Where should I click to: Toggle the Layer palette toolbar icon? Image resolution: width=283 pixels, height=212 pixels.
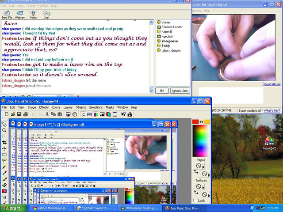click(x=108, y=114)
